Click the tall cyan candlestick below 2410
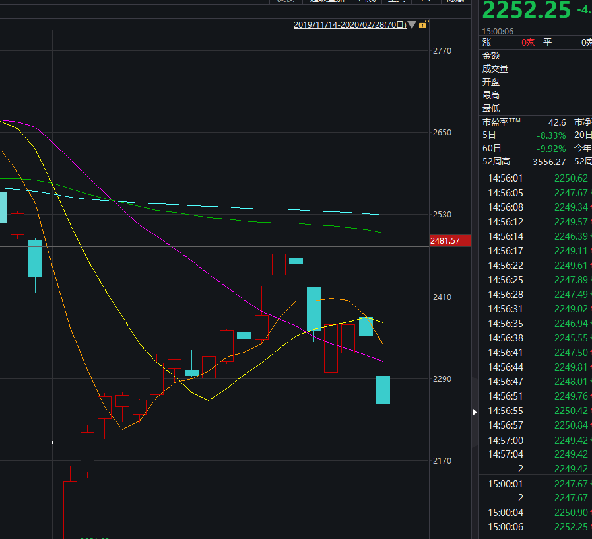This screenshot has height=539, width=592. click(313, 308)
